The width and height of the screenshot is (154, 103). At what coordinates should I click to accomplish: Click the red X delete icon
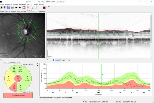[28, 7]
